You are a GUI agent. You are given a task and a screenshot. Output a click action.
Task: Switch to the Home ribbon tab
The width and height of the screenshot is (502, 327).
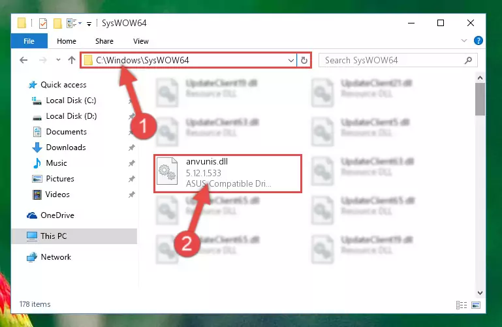coord(67,41)
